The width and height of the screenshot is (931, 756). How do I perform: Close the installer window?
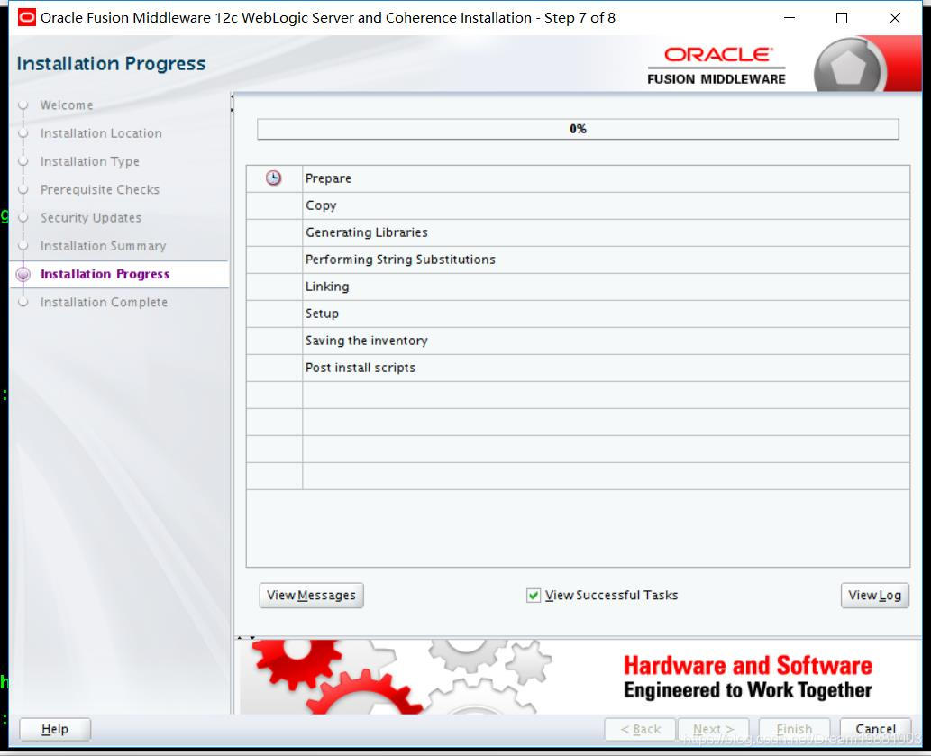pos(895,18)
